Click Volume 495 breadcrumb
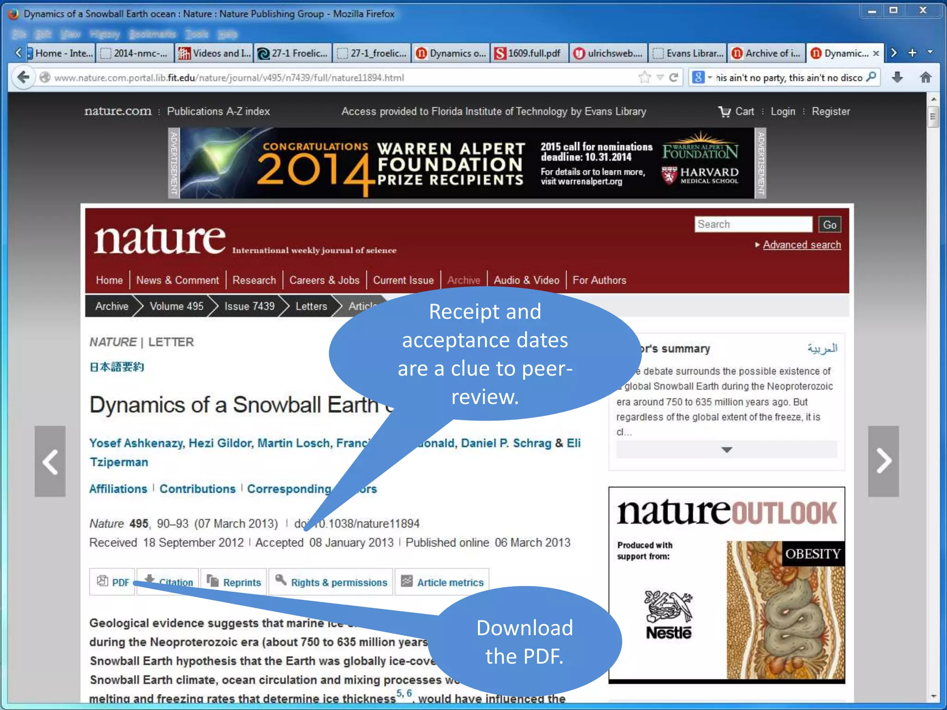This screenshot has width=947, height=710. pos(176,306)
